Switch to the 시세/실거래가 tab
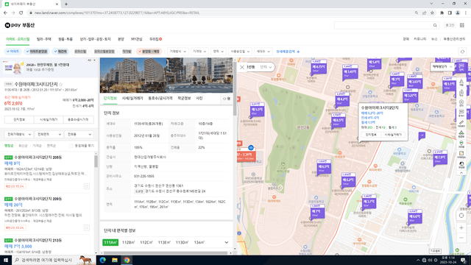 tap(132, 99)
